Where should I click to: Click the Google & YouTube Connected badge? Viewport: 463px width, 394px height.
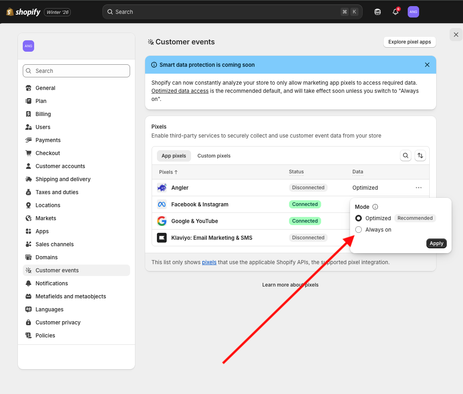pyautogui.click(x=305, y=221)
